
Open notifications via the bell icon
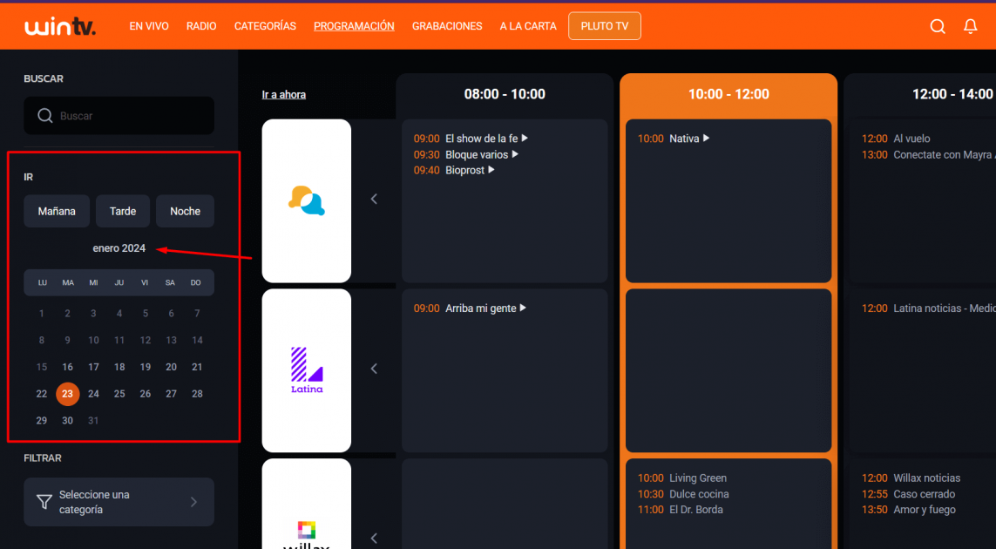coord(970,26)
